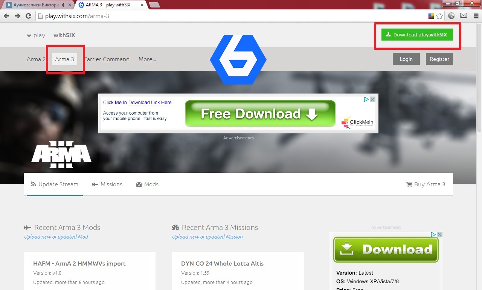Click the ClickMeIn logo in the ad

point(357,122)
